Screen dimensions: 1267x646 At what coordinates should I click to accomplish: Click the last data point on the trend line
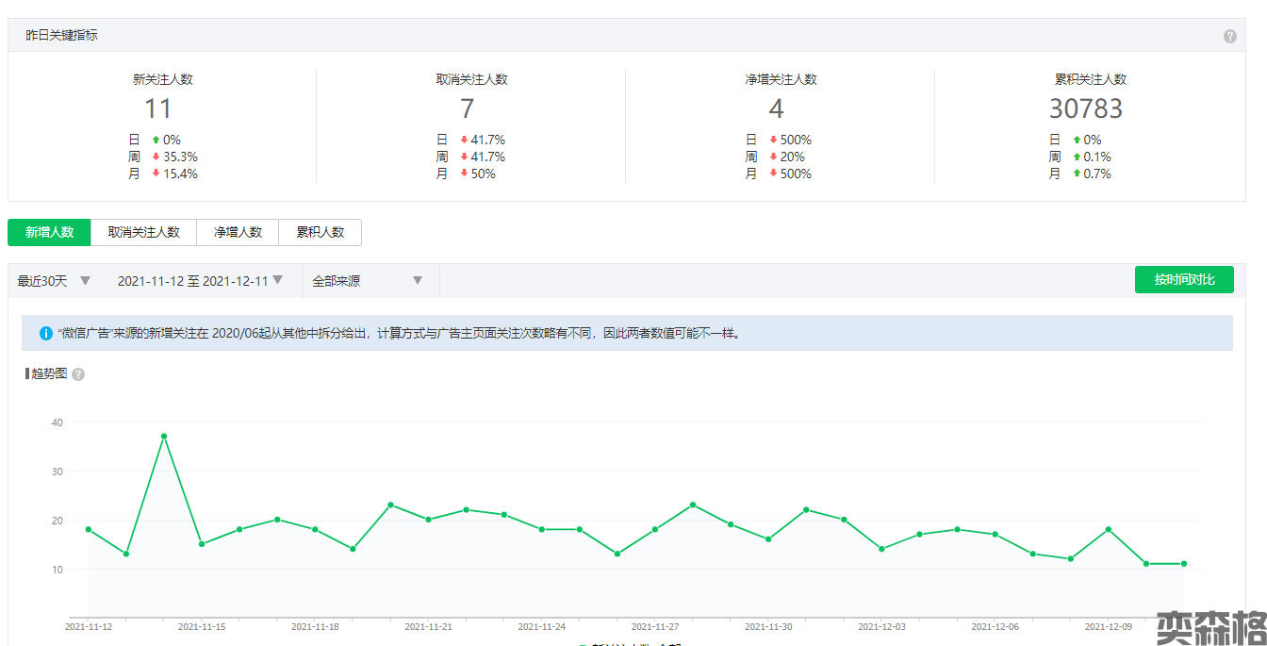[1184, 564]
